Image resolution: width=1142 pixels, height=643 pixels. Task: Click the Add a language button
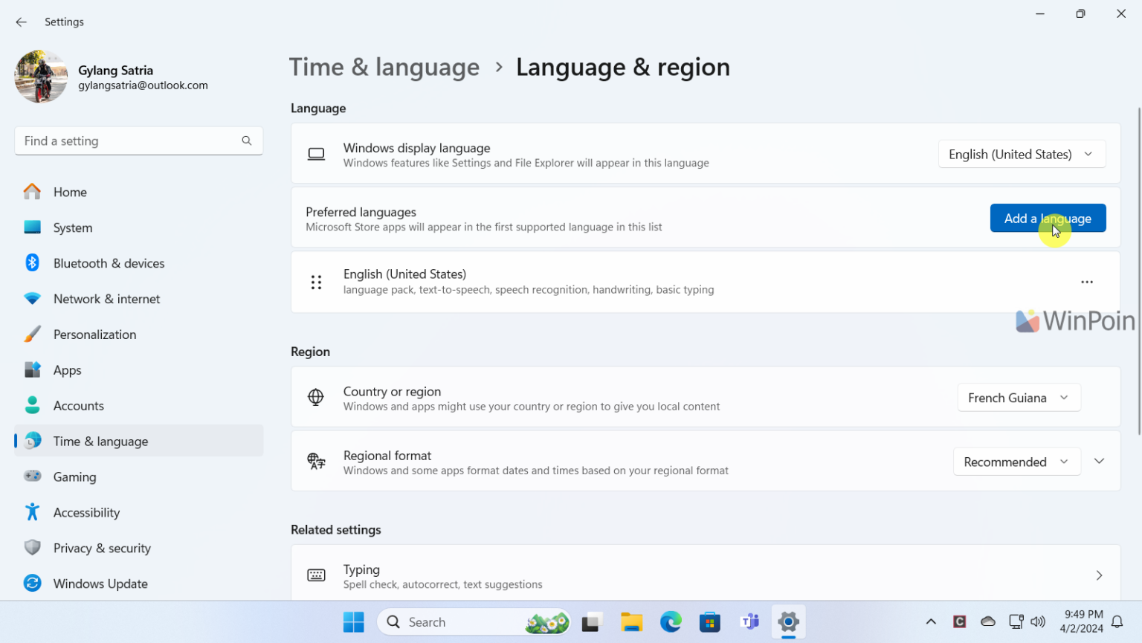coord(1048,218)
